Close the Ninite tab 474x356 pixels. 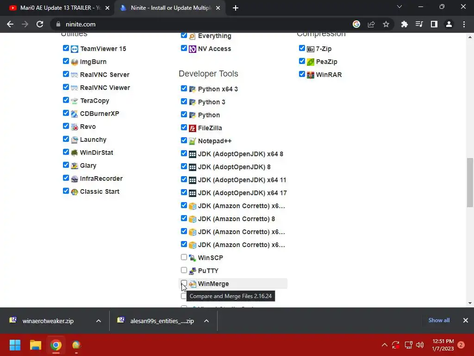pyautogui.click(x=218, y=8)
